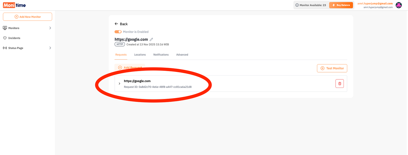Switch to the Notifications tab
The width and height of the screenshot is (408, 155).
(x=161, y=55)
